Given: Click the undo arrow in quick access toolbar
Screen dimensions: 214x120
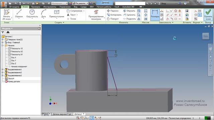Looking at the screenshot, I should [x=24, y=3].
